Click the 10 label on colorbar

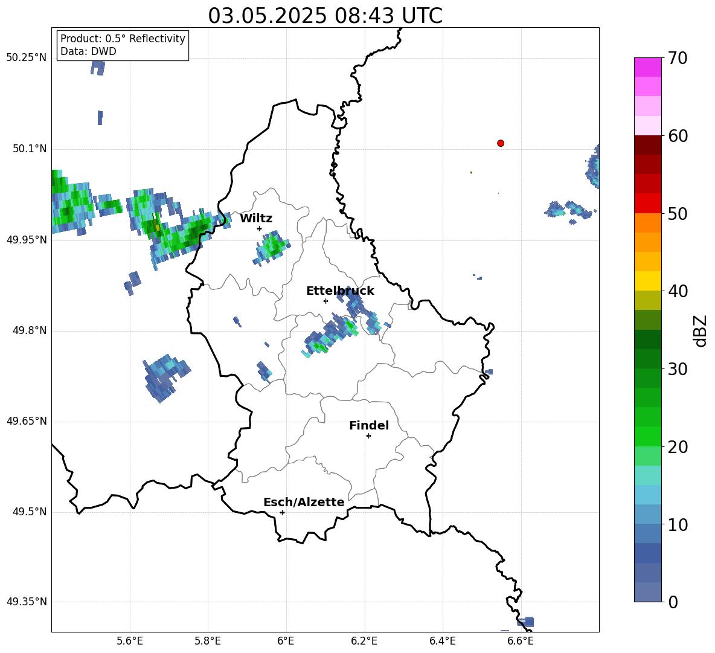678,525
